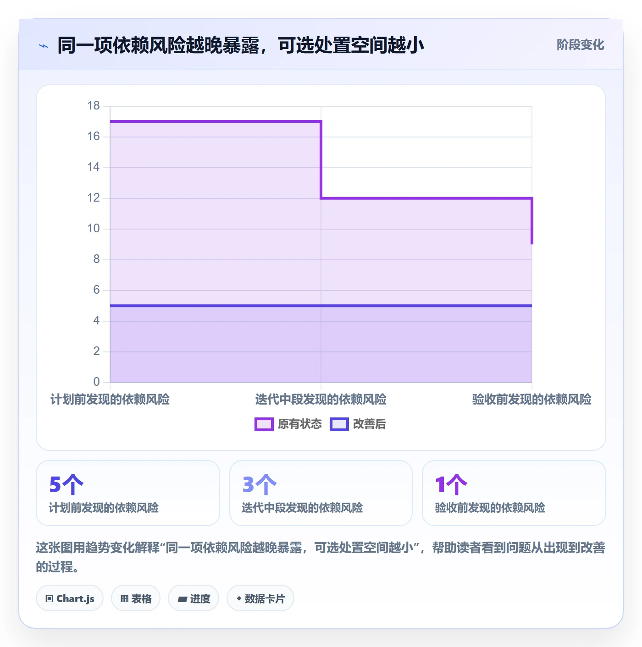Click the lightning icon beside the title
The width and height of the screenshot is (642, 647).
coord(44,46)
